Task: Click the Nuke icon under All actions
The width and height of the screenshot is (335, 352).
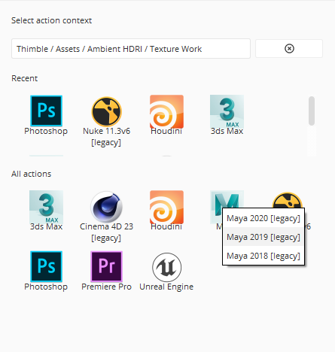Action: (287, 200)
